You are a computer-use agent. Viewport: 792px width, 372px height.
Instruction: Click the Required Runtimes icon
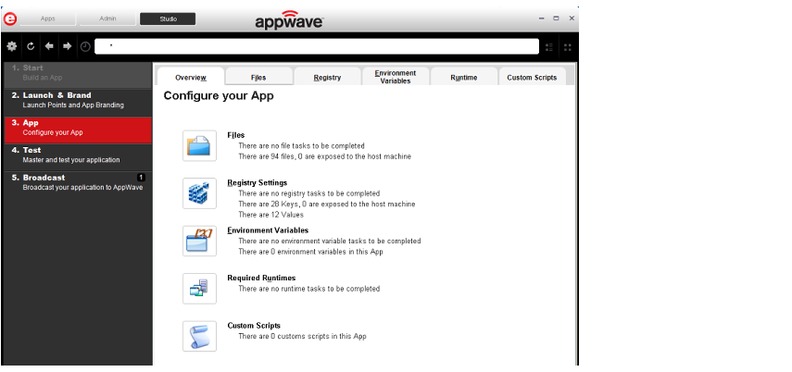click(199, 288)
